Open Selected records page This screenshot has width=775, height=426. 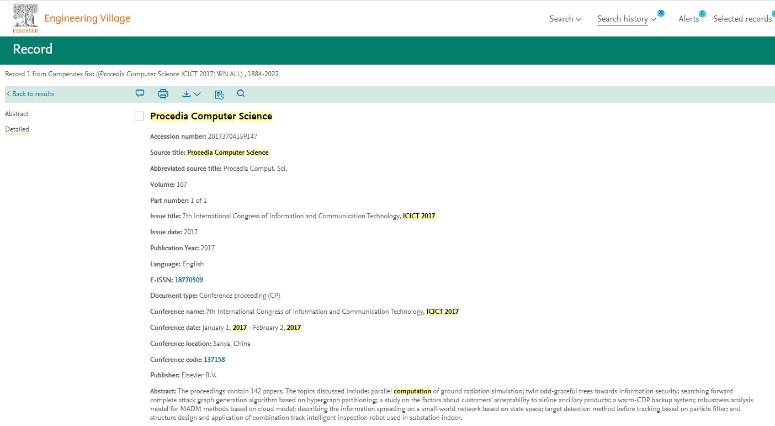coord(742,19)
